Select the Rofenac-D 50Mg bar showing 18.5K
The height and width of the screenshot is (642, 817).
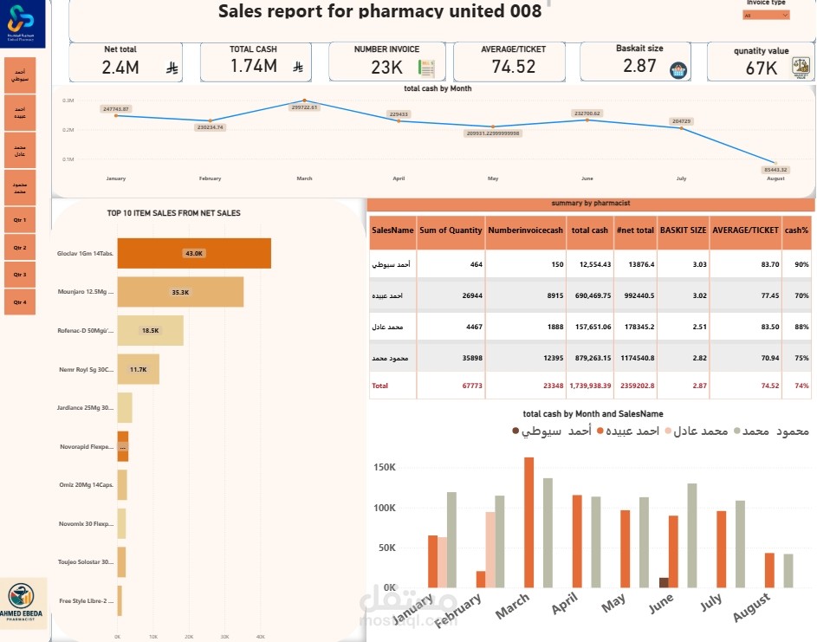point(150,330)
